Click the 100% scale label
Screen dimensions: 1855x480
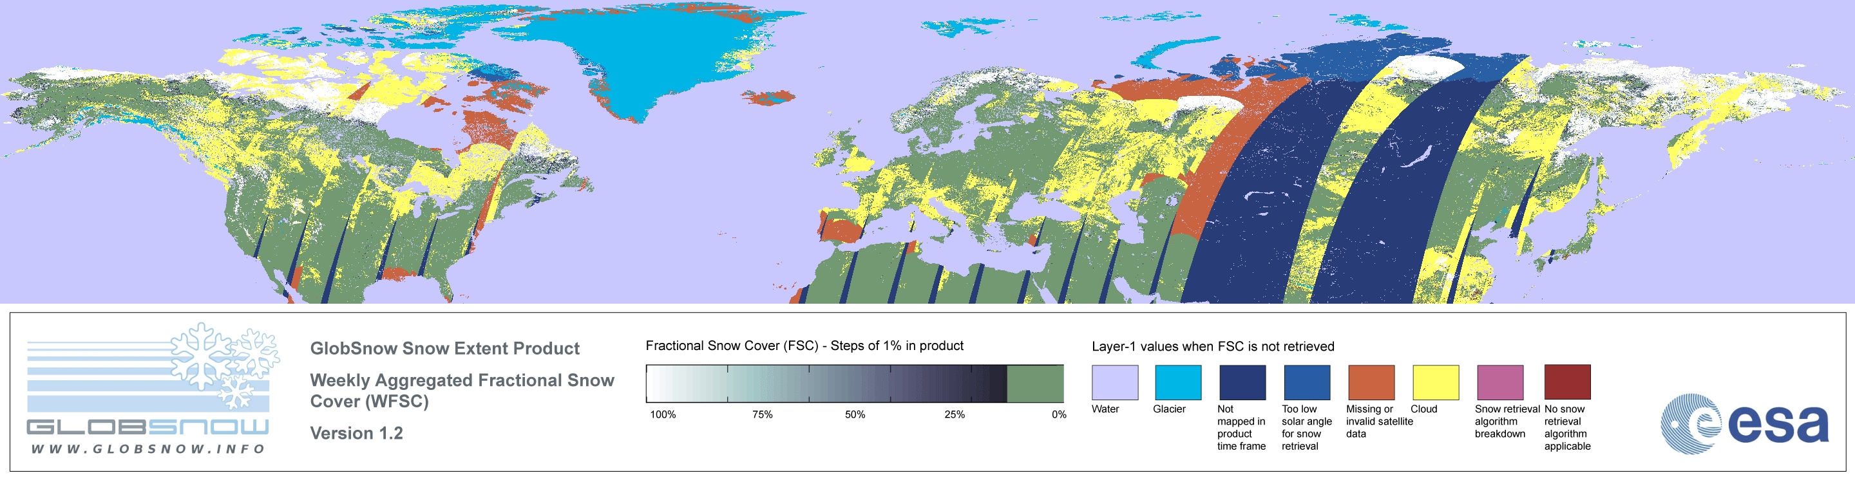(x=663, y=414)
